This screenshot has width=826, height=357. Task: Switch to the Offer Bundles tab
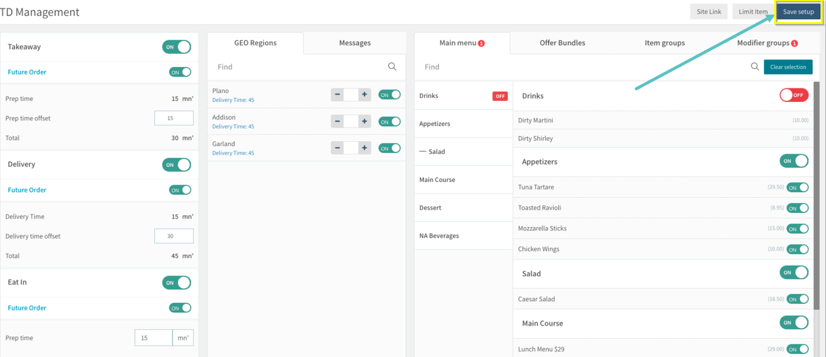tap(562, 43)
